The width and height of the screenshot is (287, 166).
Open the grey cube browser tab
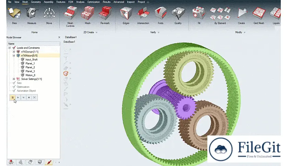tap(40, 162)
